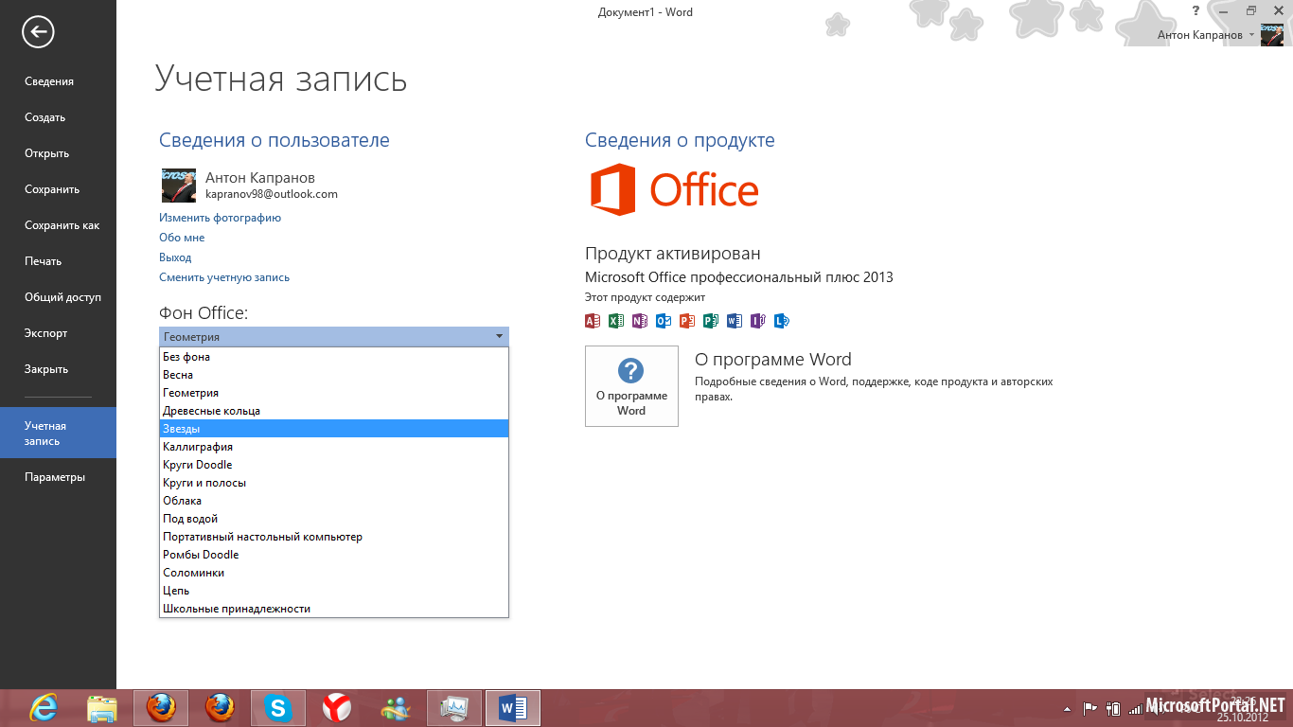The width and height of the screenshot is (1293, 727).
Task: Open the Обо мне link
Action: pyautogui.click(x=182, y=238)
